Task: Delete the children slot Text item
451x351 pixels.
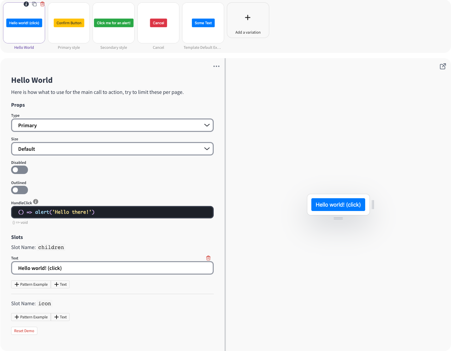Action: [208, 258]
